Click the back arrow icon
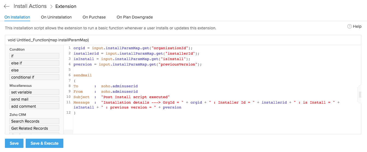The image size is (367, 152). coord(7,6)
